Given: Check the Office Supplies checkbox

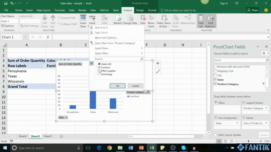Looking at the screenshot, I should pyautogui.click(x=99, y=71).
